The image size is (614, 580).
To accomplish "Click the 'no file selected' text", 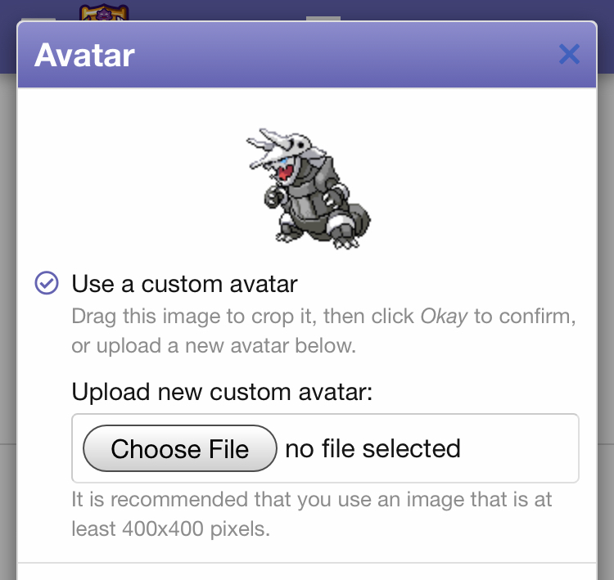I will [372, 448].
